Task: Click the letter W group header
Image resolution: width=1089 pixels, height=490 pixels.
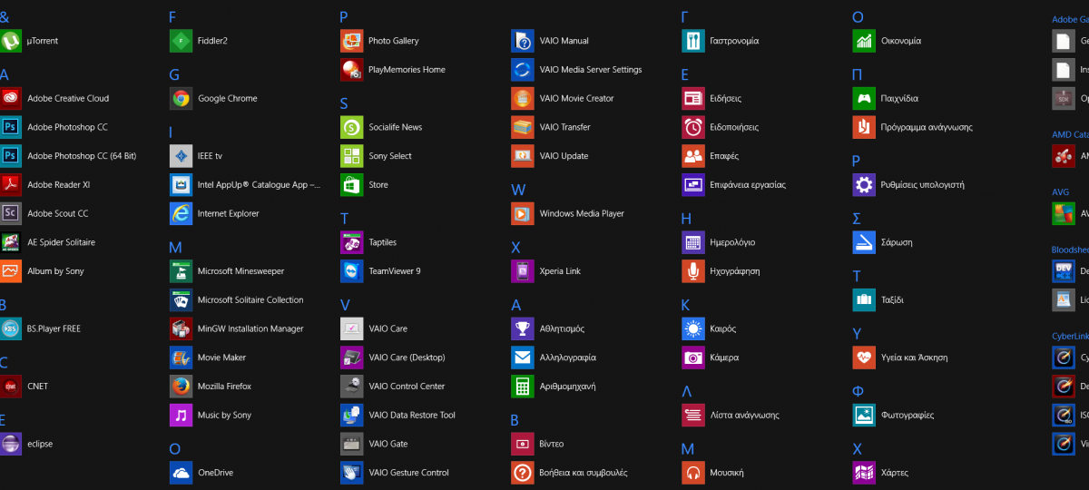Action: point(518,190)
